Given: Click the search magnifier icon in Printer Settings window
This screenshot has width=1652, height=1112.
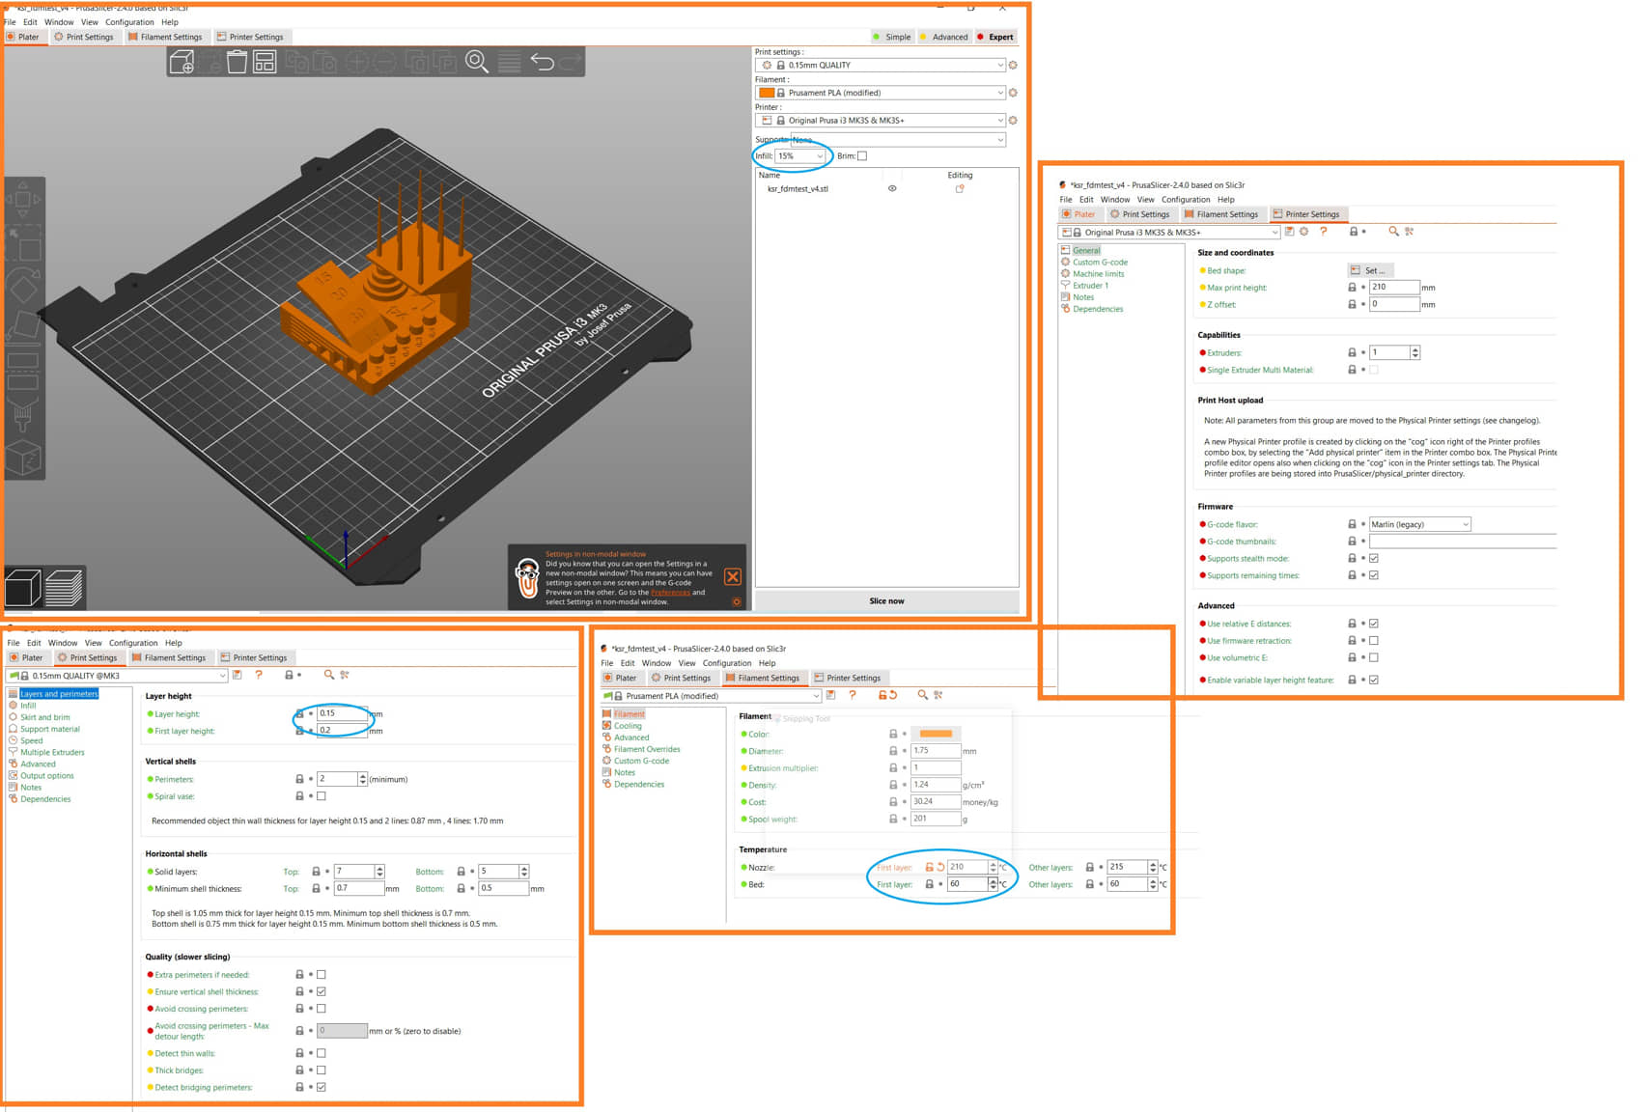Looking at the screenshot, I should (1393, 232).
